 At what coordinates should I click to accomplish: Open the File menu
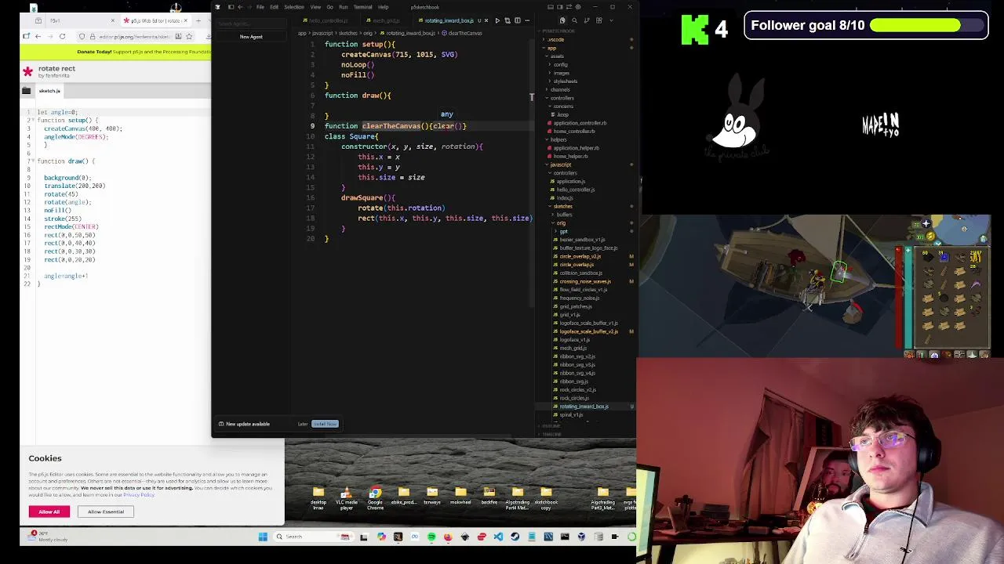click(x=260, y=7)
